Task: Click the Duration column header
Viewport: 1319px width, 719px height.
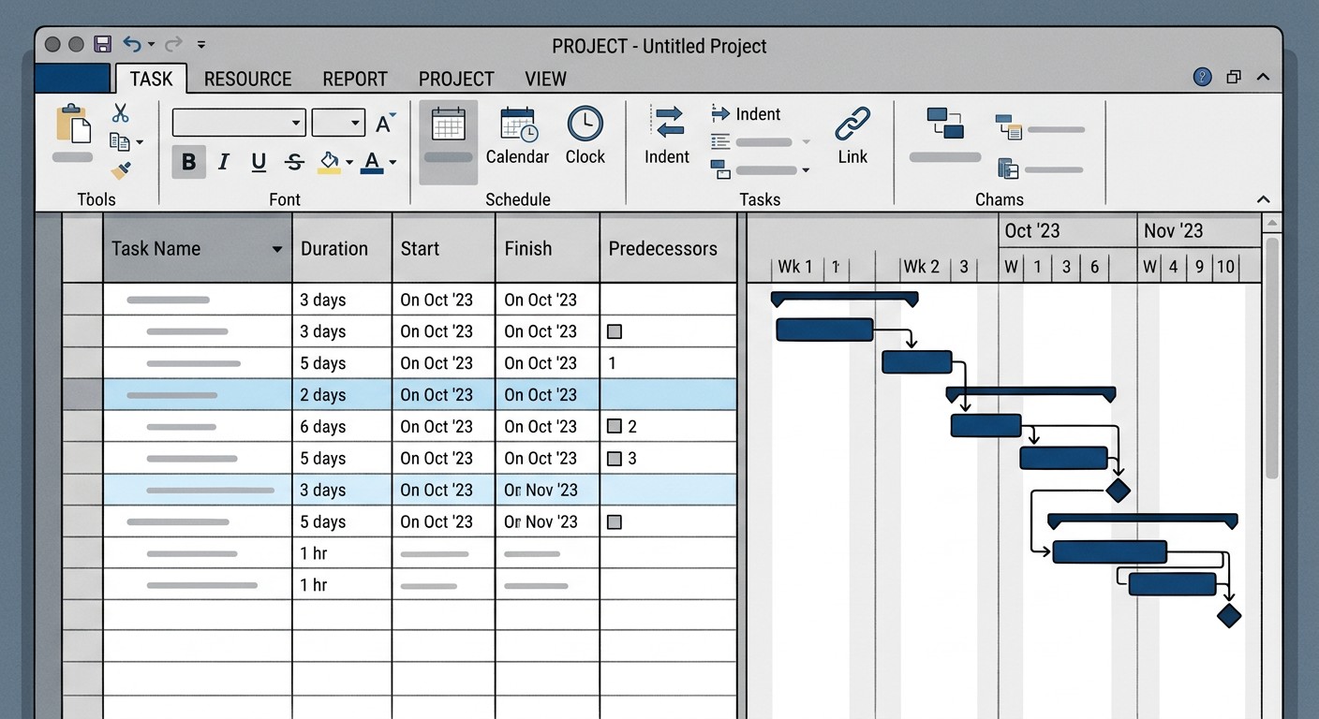Action: pos(342,248)
